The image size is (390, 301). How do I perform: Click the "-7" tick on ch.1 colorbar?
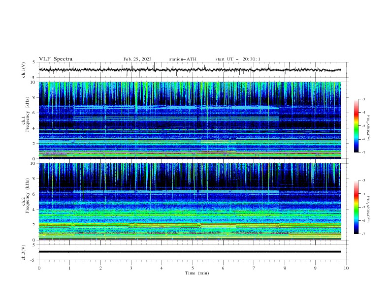(x=363, y=152)
